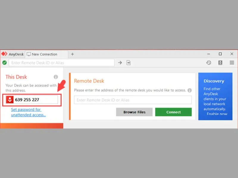Maximize the AnyDesk window
Viewport: 238px width, 178px height.
220,54
